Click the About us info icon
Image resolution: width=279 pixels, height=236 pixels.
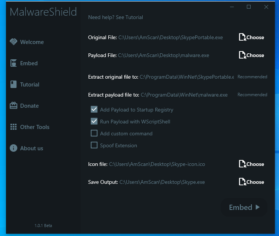pyautogui.click(x=13, y=148)
